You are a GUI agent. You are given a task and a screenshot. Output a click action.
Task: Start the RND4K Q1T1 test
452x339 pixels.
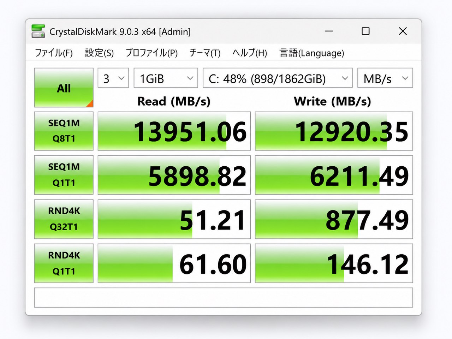[x=64, y=263]
